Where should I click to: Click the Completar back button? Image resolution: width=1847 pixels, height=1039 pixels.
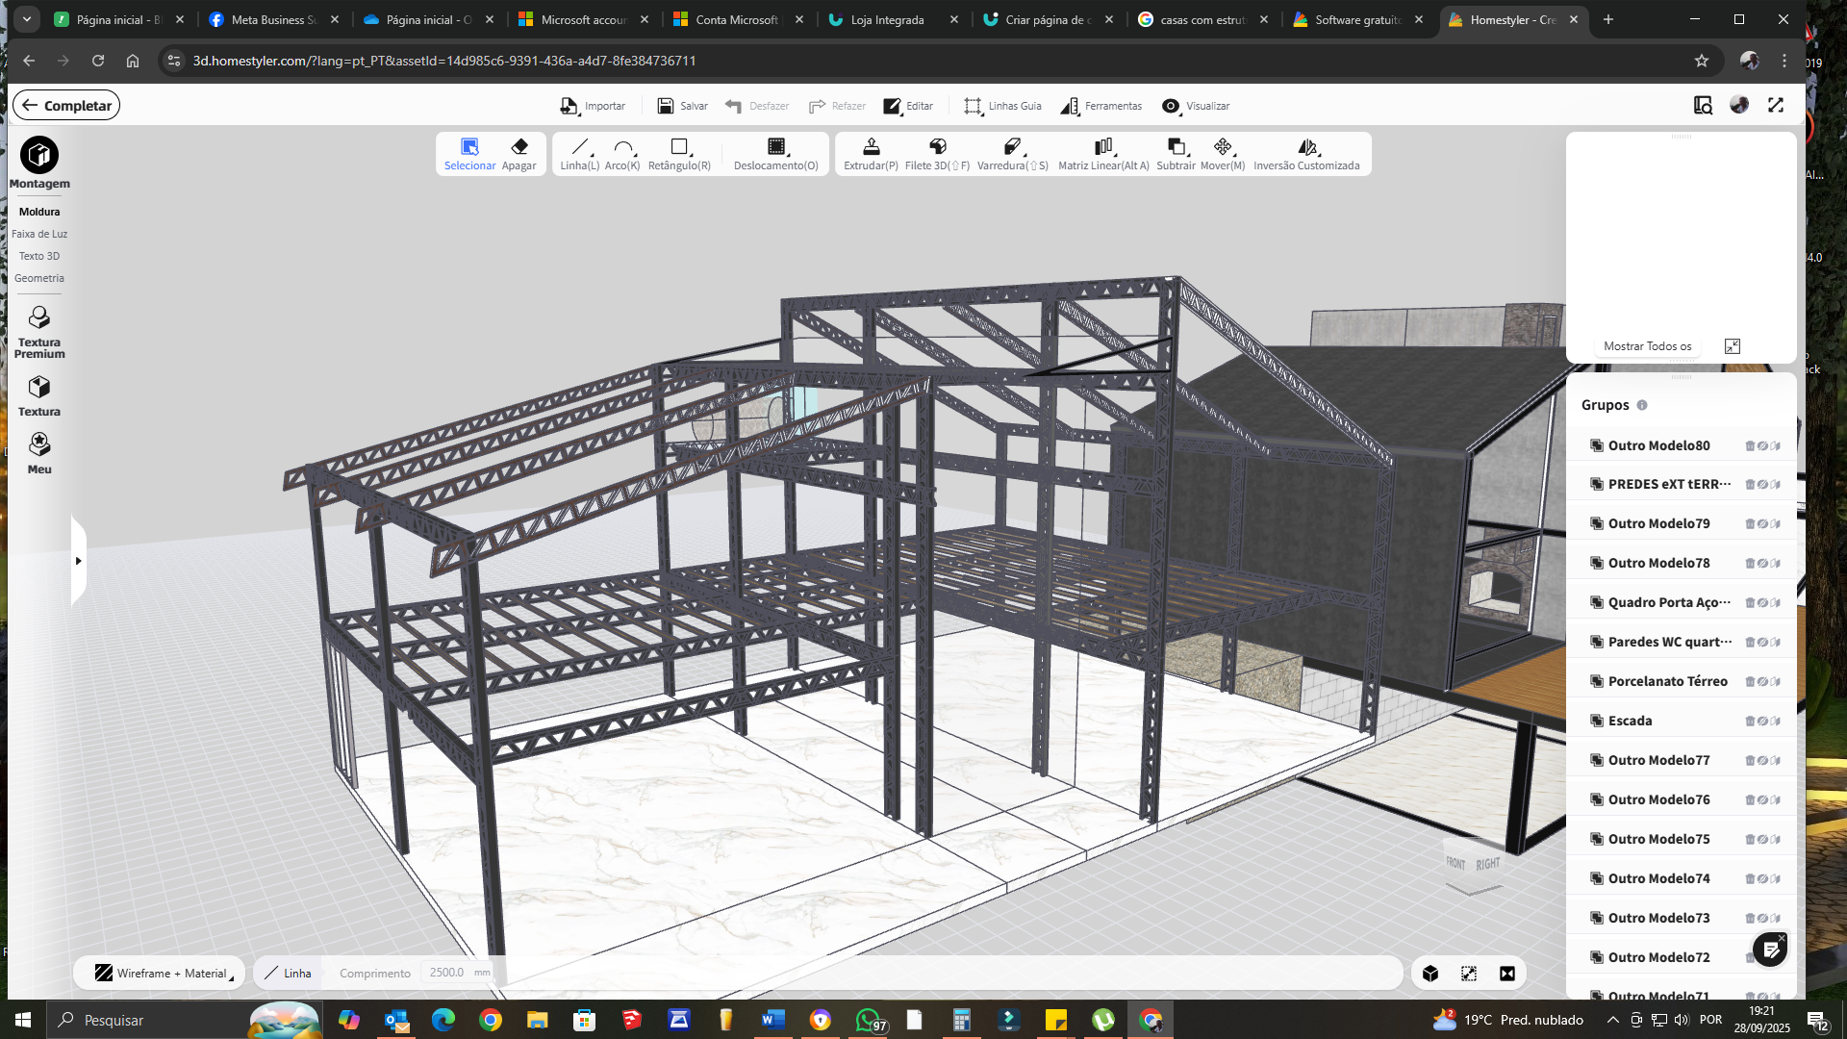[x=66, y=106]
